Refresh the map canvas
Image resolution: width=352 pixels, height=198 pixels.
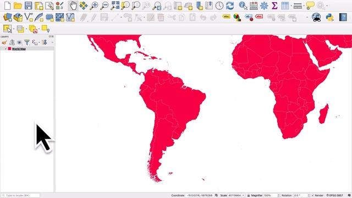click(230, 6)
